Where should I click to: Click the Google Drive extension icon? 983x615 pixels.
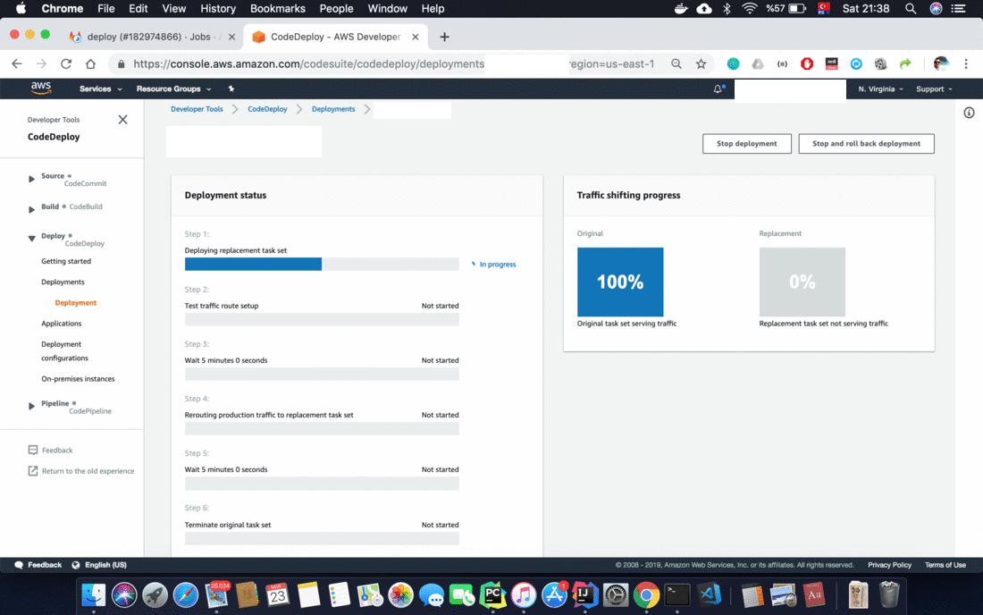(758, 64)
